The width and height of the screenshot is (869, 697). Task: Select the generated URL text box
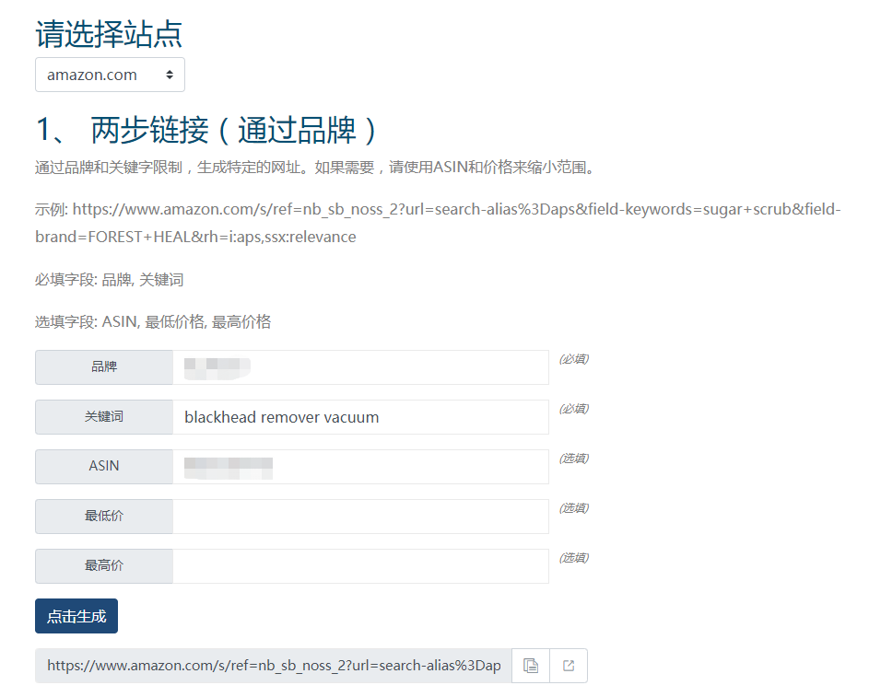point(272,665)
